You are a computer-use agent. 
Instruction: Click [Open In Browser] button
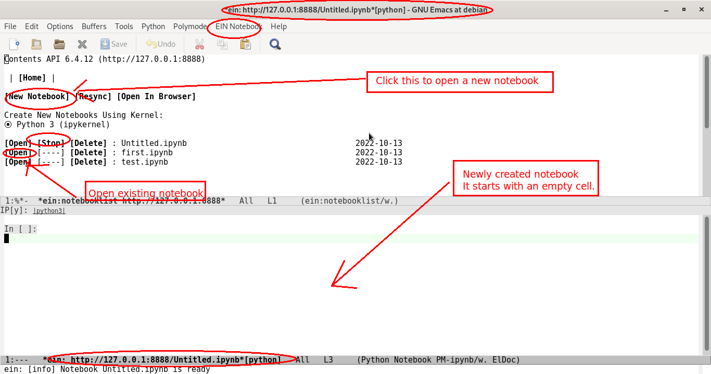click(156, 97)
